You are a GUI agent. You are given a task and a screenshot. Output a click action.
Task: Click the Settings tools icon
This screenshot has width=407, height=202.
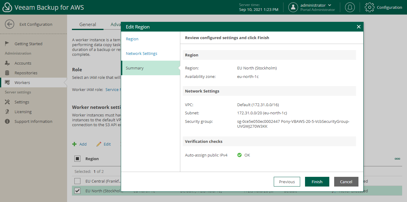8,102
